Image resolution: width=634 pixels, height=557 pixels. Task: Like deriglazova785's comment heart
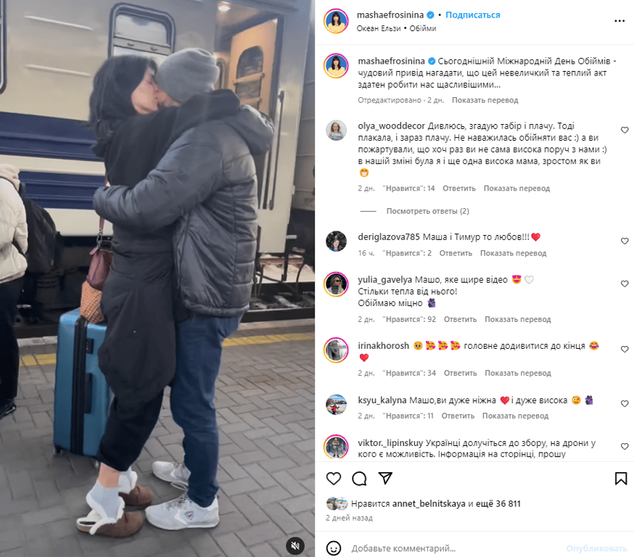click(x=625, y=241)
